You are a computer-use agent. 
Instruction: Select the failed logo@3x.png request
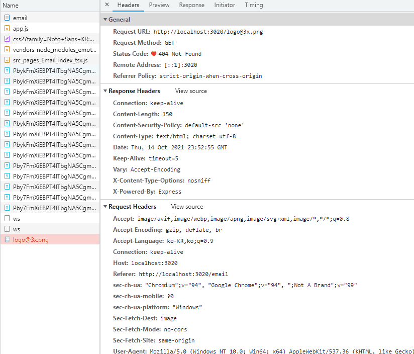pos(50,240)
